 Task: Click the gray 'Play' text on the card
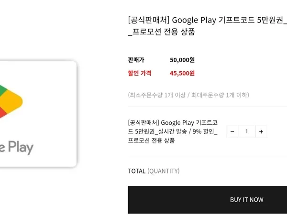point(19,147)
